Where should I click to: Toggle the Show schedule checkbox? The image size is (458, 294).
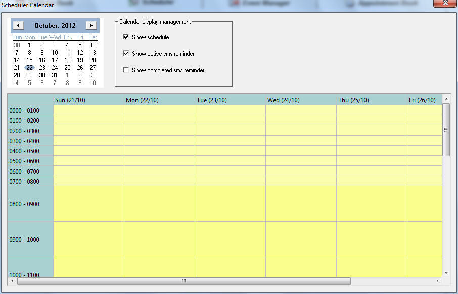coord(126,37)
